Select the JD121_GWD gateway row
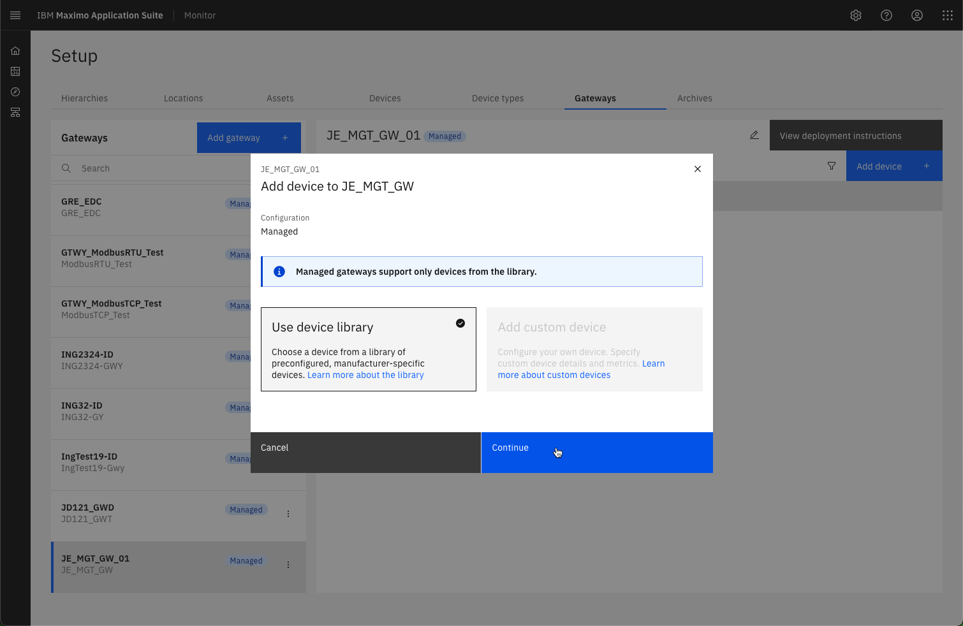The height and width of the screenshot is (626, 963). pos(179,516)
